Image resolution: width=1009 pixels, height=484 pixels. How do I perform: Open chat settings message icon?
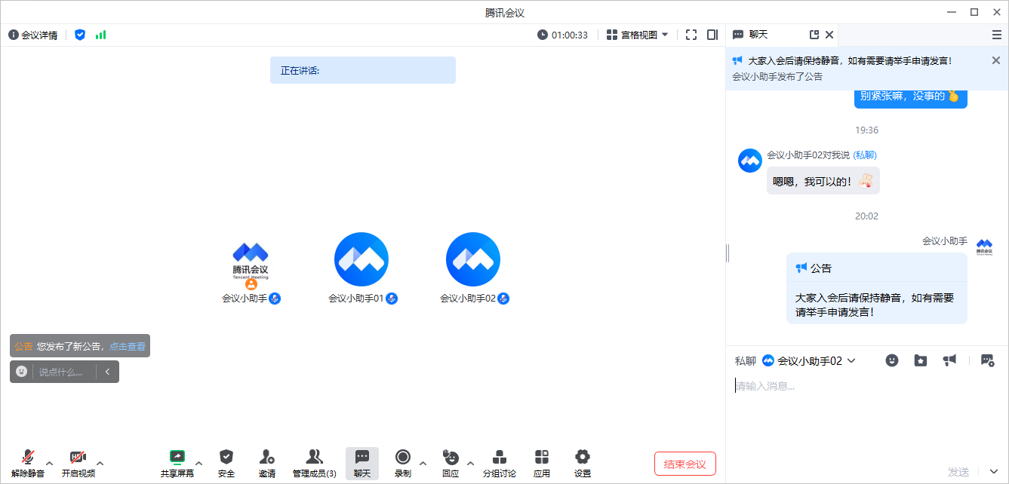pos(987,360)
